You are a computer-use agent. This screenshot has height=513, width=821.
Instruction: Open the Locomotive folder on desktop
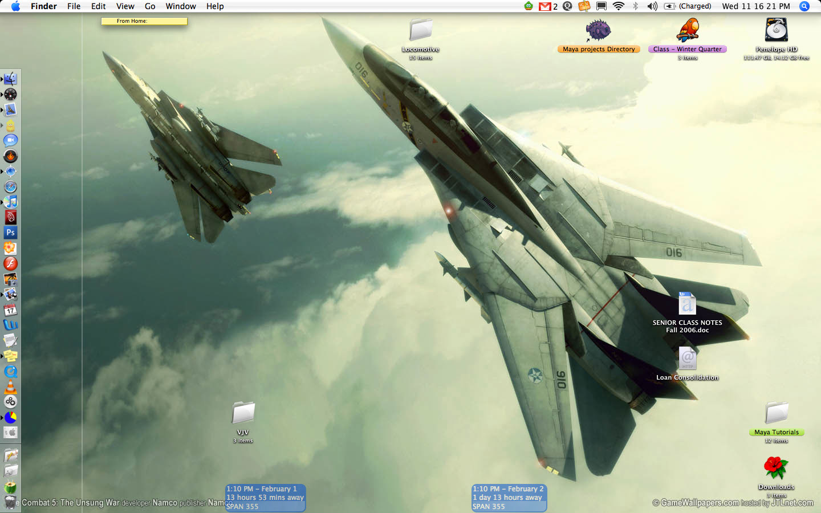tap(421, 30)
